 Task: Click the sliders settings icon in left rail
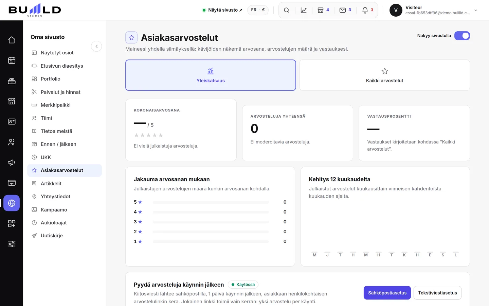(x=12, y=244)
